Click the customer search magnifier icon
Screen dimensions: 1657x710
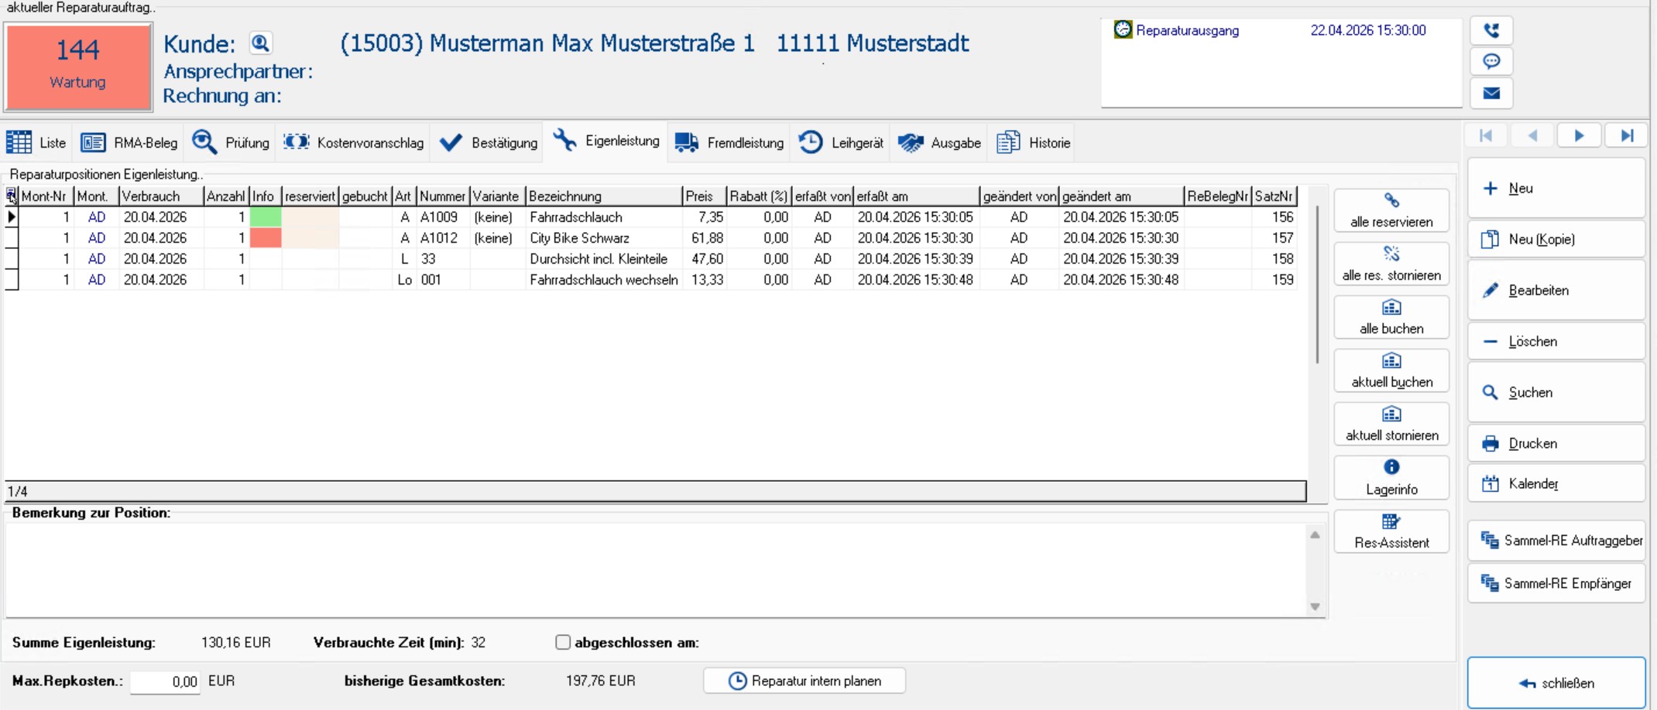[260, 43]
